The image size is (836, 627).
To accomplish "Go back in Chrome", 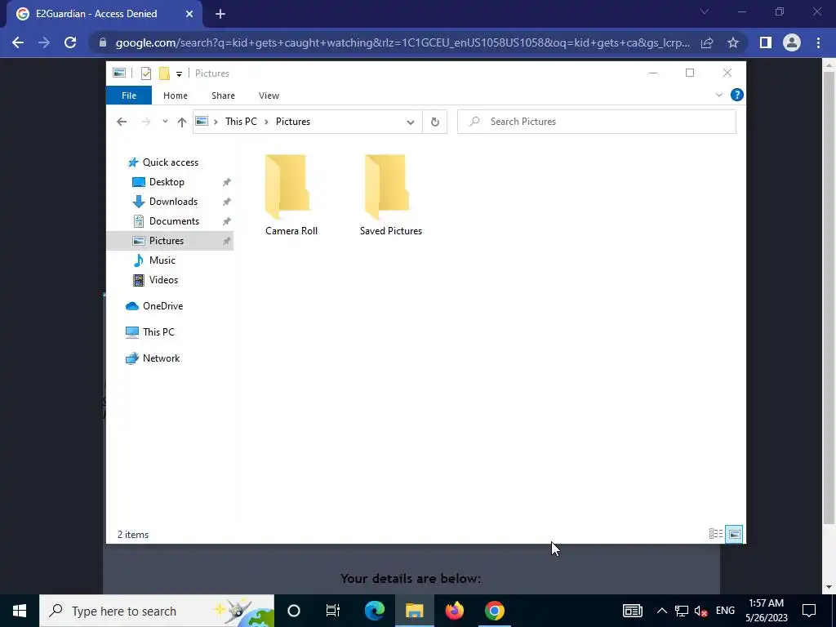I will (x=18, y=42).
